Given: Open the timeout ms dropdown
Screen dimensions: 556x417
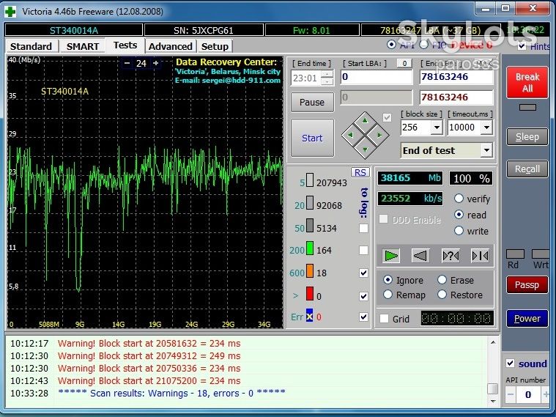Looking at the screenshot, I should pyautogui.click(x=486, y=128).
